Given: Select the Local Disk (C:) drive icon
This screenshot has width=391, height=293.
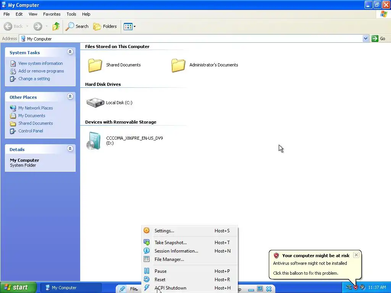Looking at the screenshot, I should (x=95, y=102).
